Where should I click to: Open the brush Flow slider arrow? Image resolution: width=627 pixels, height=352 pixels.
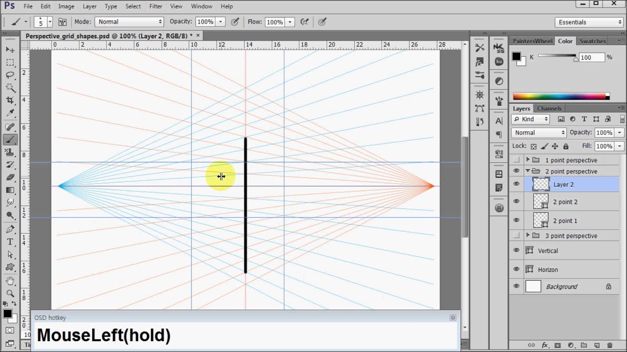290,22
